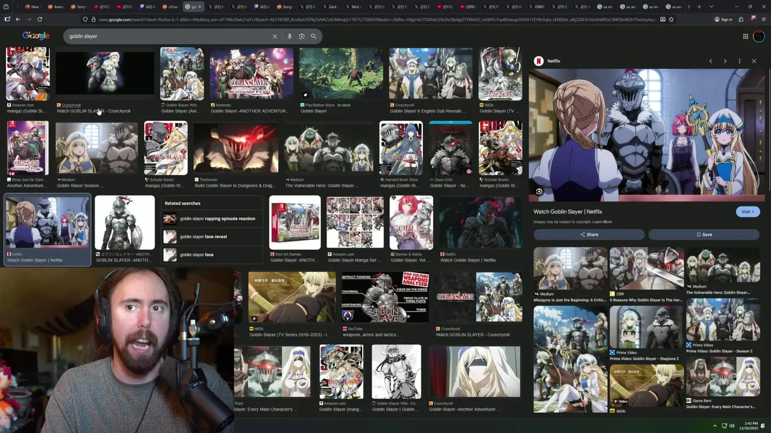The height and width of the screenshot is (433, 771).
Task: Click the Netflix preview main image
Action: [646, 134]
